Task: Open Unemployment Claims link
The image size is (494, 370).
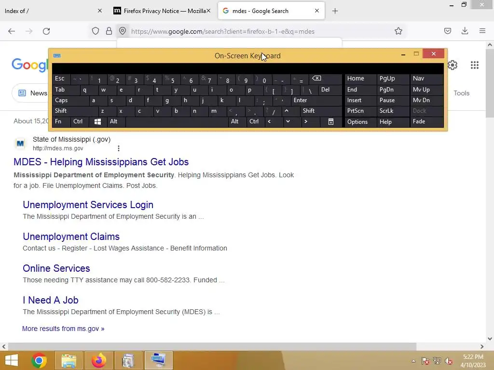Action: coord(71,237)
